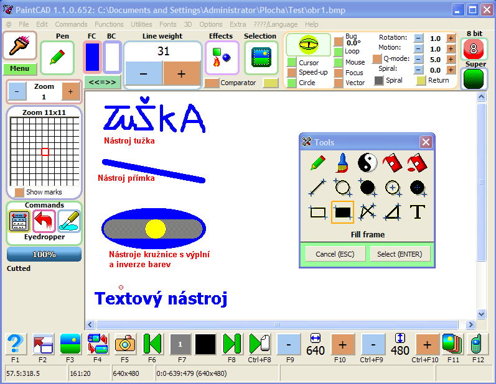This screenshot has height=384, width=496.
Task: Click the blue FC foreground color swatch
Action: [92, 57]
